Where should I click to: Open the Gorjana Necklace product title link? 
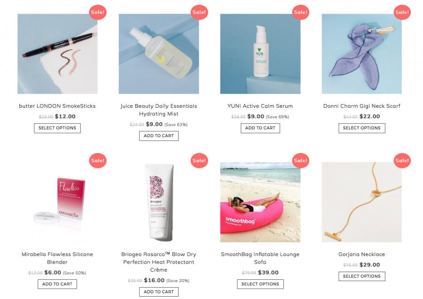tap(362, 254)
